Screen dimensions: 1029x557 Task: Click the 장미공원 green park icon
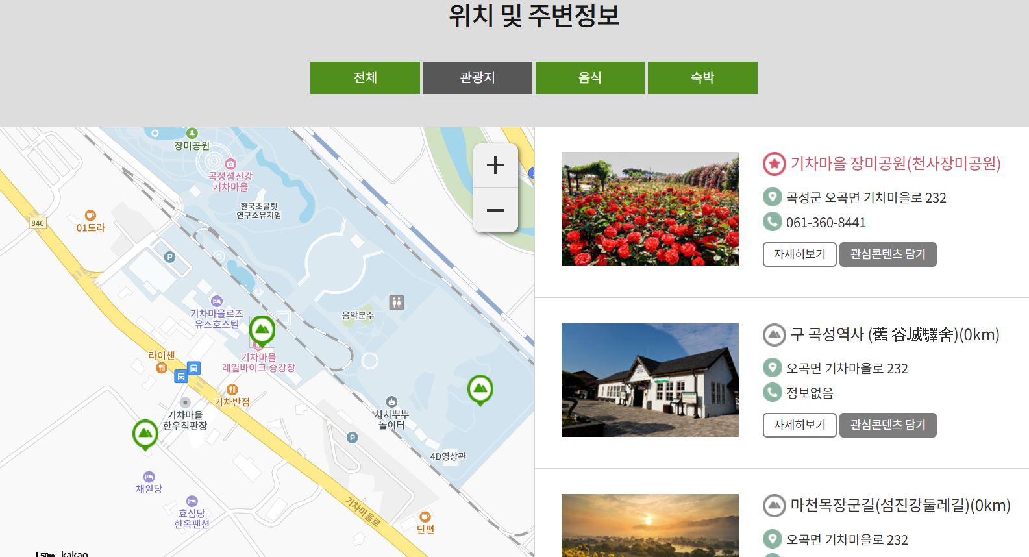point(192,133)
